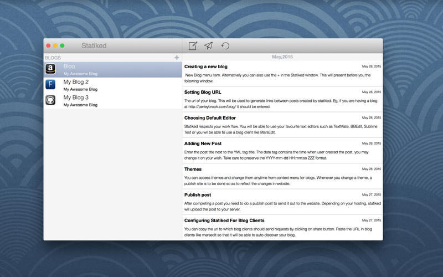443x277 pixels.
Task: Click the blue F icon for My Blog 2
Action: 50,84
